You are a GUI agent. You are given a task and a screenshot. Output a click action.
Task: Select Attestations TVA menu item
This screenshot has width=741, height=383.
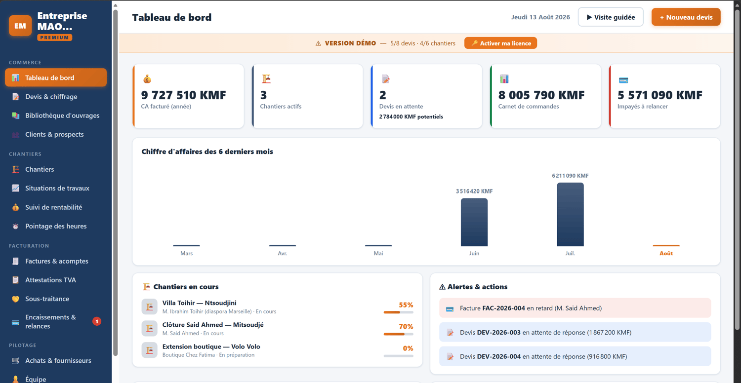point(56,280)
